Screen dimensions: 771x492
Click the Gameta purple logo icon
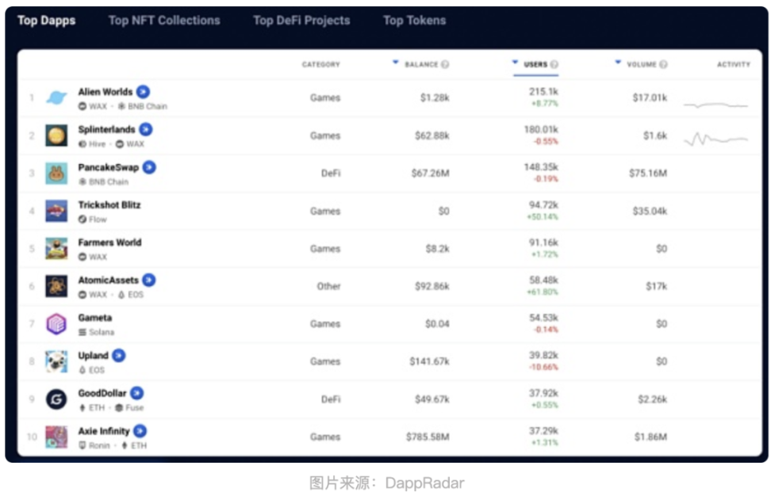click(56, 324)
